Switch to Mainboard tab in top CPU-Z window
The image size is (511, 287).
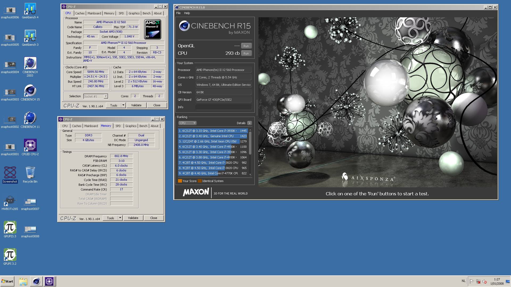click(x=94, y=13)
